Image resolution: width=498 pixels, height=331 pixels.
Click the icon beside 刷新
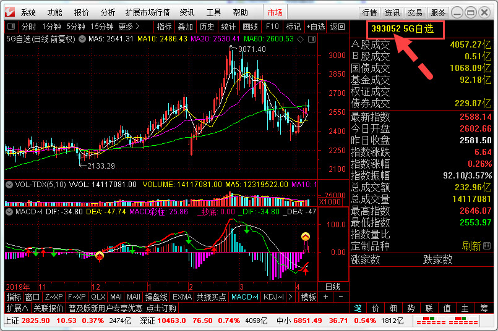487,246
